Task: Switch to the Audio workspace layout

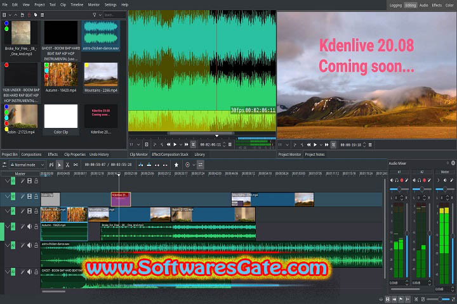Action: (424, 5)
